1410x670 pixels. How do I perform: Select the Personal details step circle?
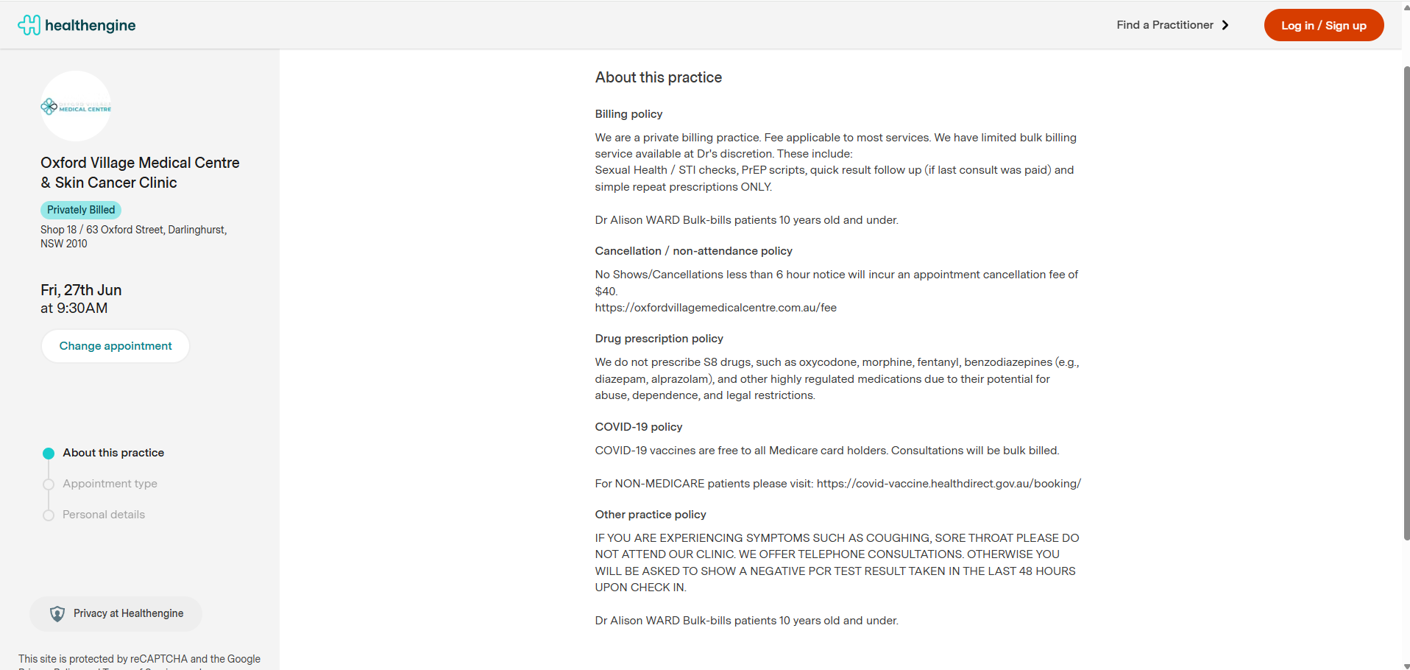coord(49,515)
